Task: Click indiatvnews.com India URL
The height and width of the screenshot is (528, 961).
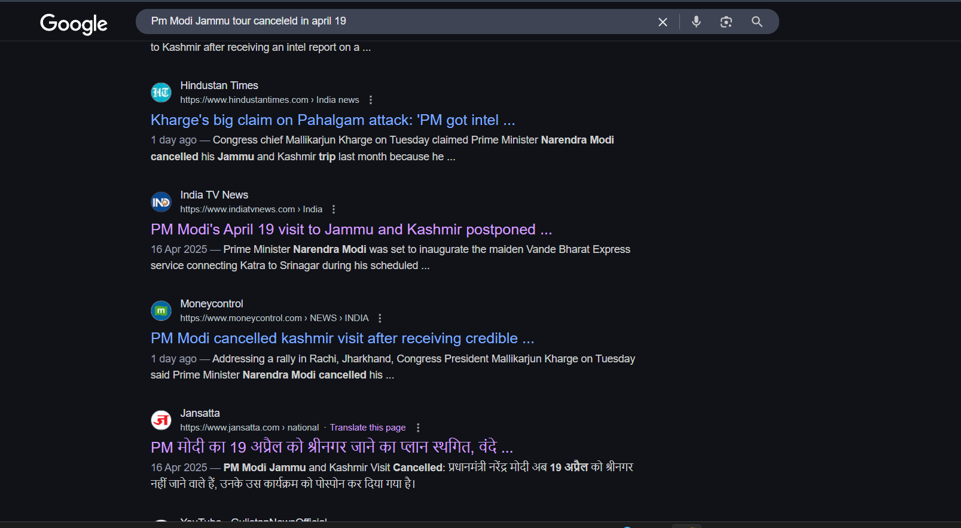Action: [251, 209]
